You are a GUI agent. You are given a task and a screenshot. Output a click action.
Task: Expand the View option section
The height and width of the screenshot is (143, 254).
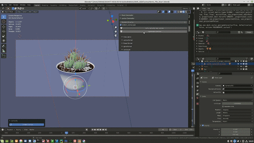tap(127, 37)
